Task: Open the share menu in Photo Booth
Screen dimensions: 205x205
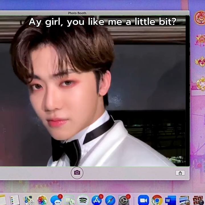Action: pos(180,173)
